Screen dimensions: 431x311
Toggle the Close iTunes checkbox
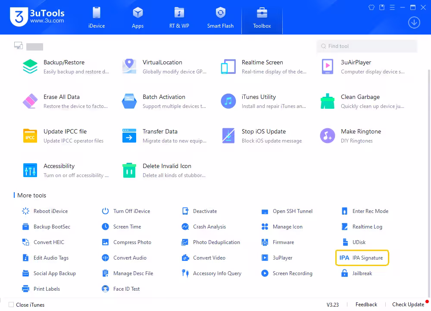click(x=11, y=305)
